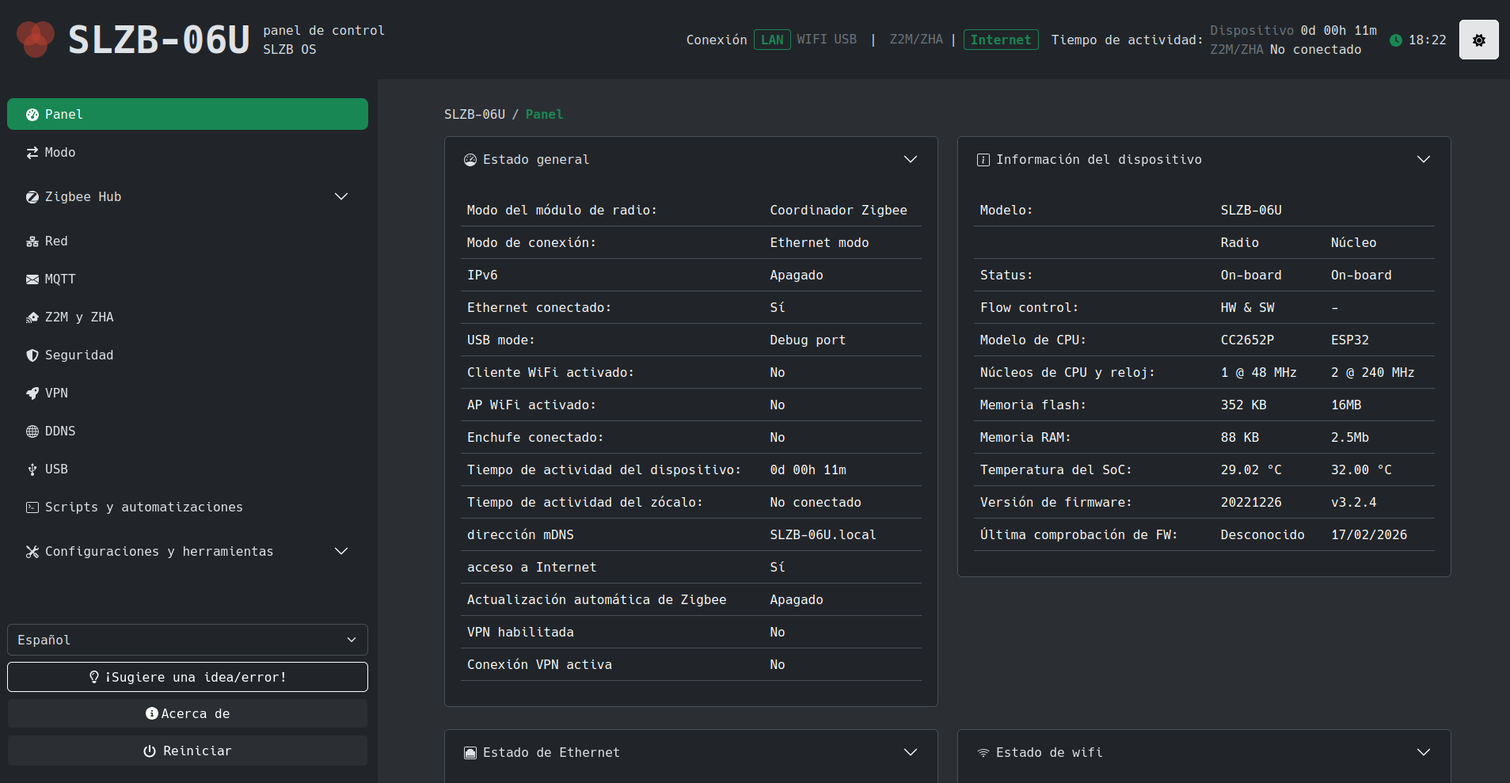Open Seguridad via shield icon
The image size is (1510, 783).
(x=32, y=355)
